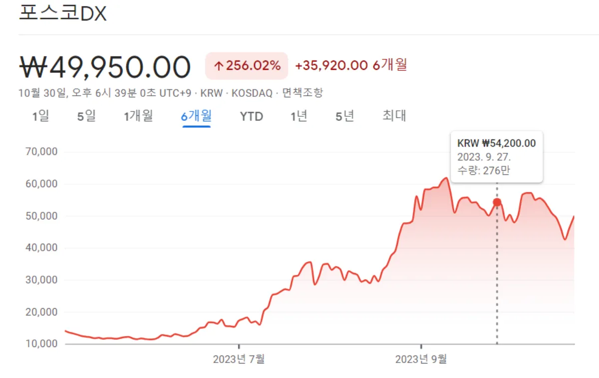Select the 5일 time range tab

pos(86,116)
